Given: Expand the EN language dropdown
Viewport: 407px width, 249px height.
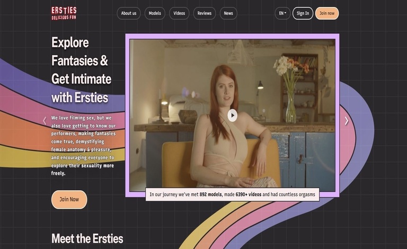Looking at the screenshot, I should pyautogui.click(x=282, y=13).
